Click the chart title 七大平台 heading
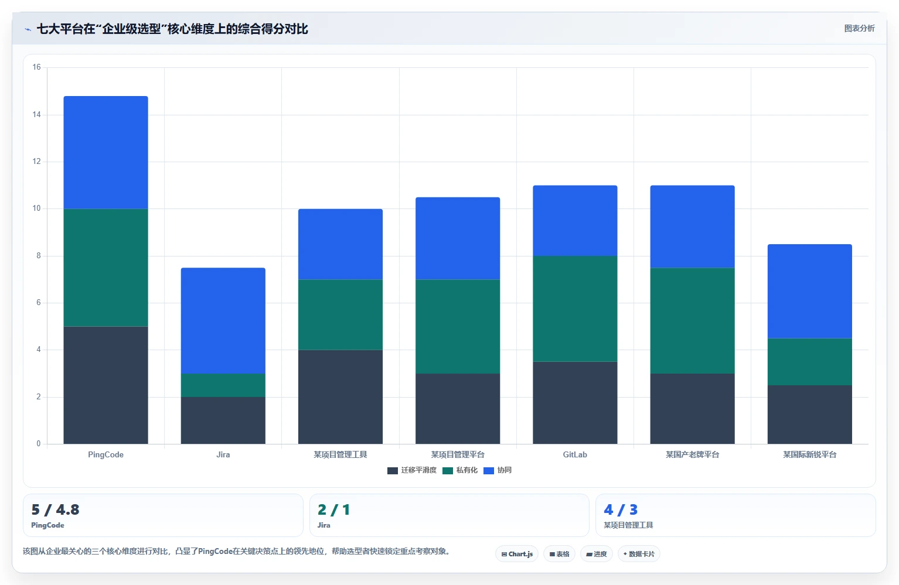This screenshot has height=585, width=899. tap(172, 29)
